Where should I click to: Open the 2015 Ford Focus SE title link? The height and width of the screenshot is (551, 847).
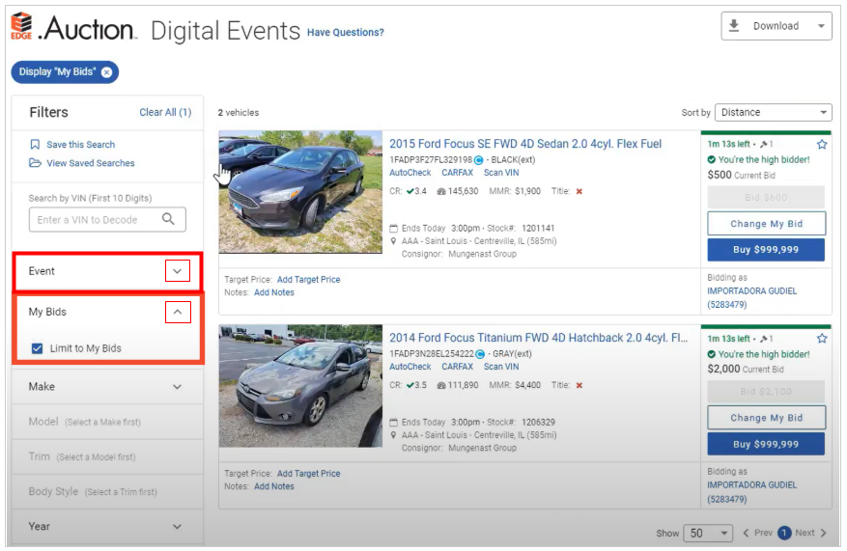525,144
